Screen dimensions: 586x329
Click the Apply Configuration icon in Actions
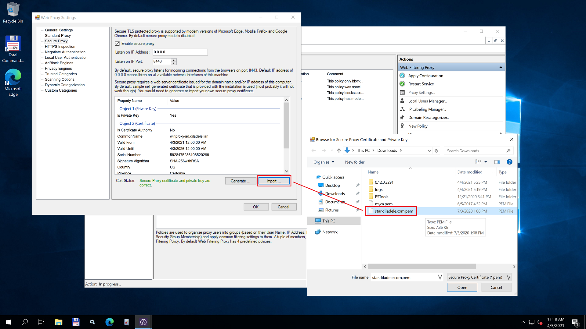coord(402,76)
